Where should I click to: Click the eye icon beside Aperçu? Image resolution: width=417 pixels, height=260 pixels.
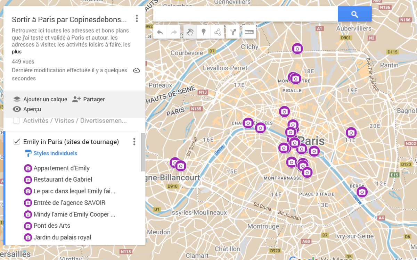pyautogui.click(x=17, y=109)
